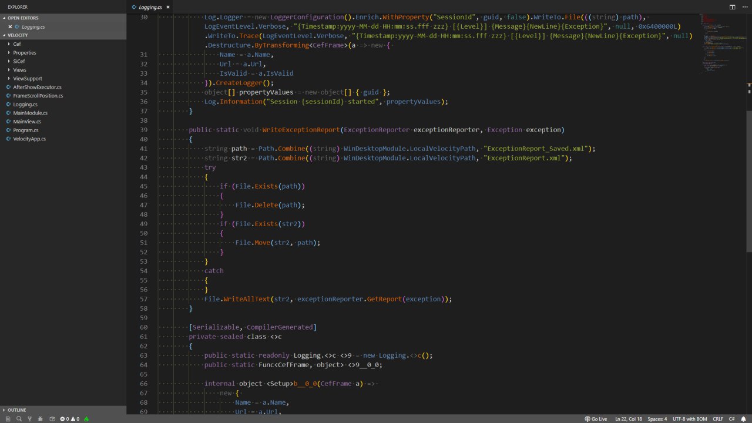The height and width of the screenshot is (423, 752).
Task: Expand the Outline section
Action: coord(16,410)
